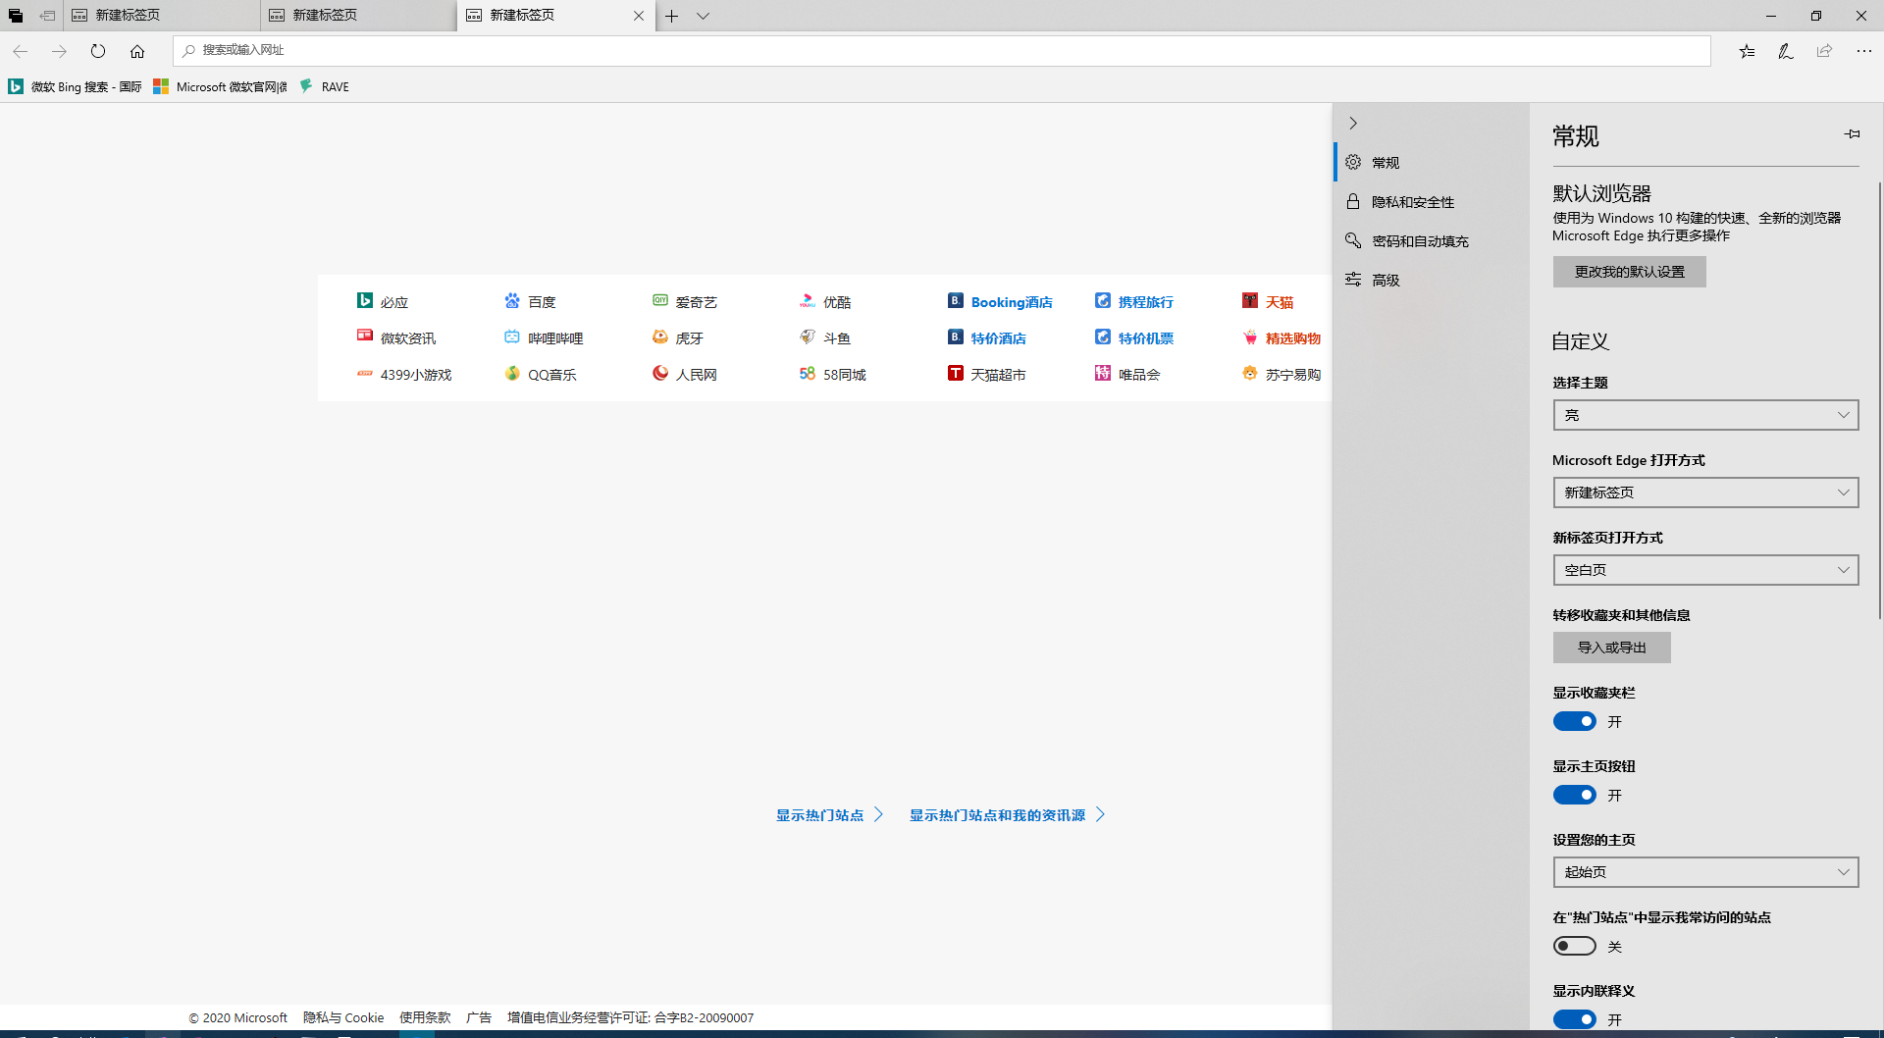This screenshot has height=1038, width=1884.
Task: Click the 导入或导出 button
Action: (x=1611, y=648)
